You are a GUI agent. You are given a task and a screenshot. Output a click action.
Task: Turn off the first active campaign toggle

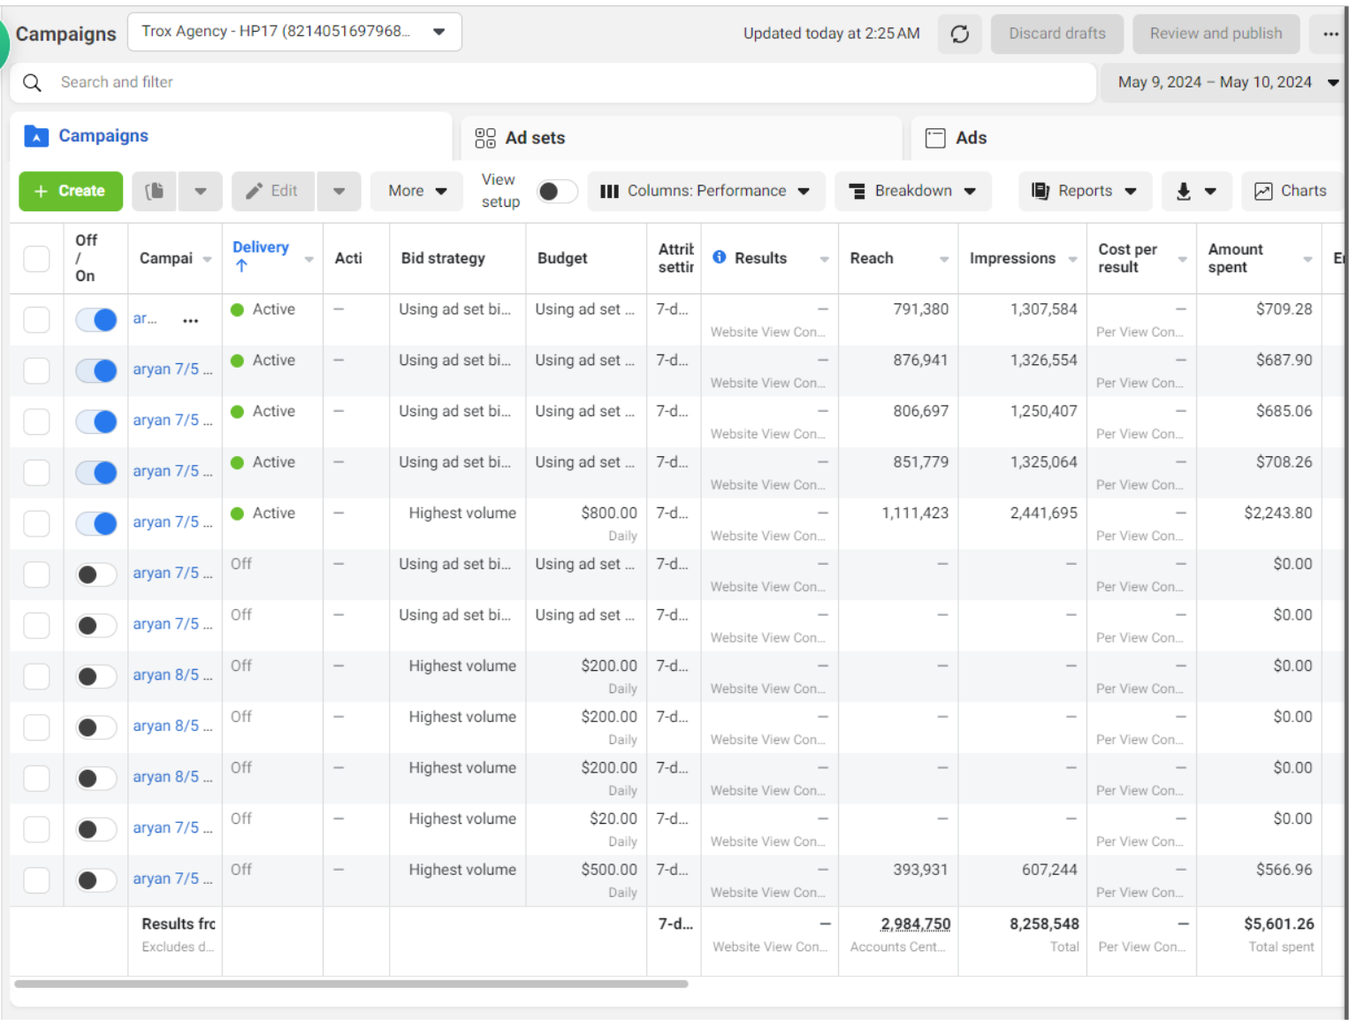click(x=96, y=320)
